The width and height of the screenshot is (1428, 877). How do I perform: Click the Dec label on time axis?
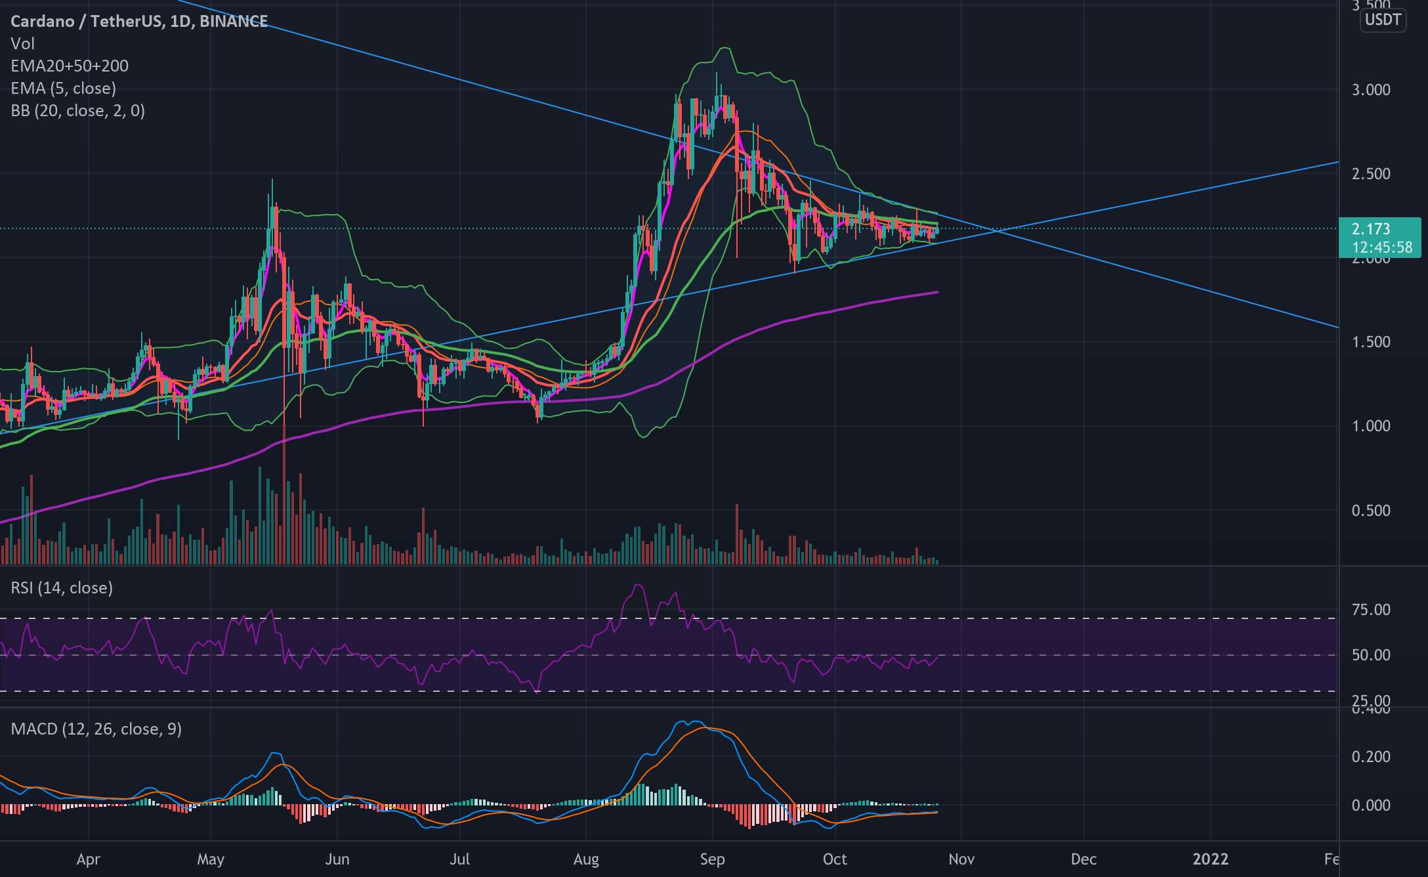(x=1083, y=859)
